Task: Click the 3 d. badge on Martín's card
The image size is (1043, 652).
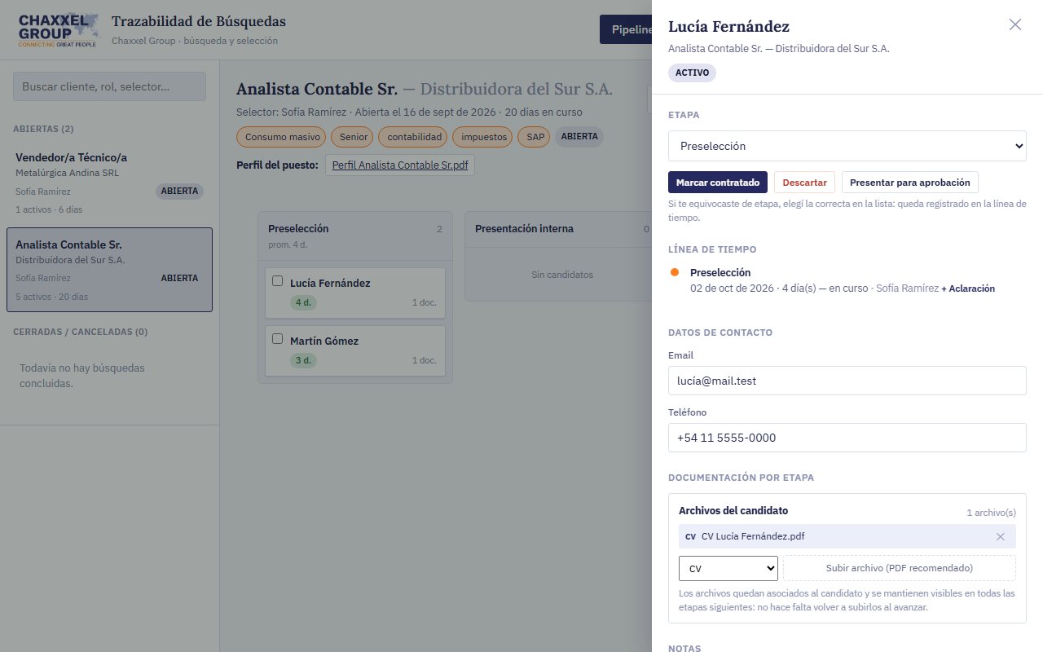Action: point(303,360)
